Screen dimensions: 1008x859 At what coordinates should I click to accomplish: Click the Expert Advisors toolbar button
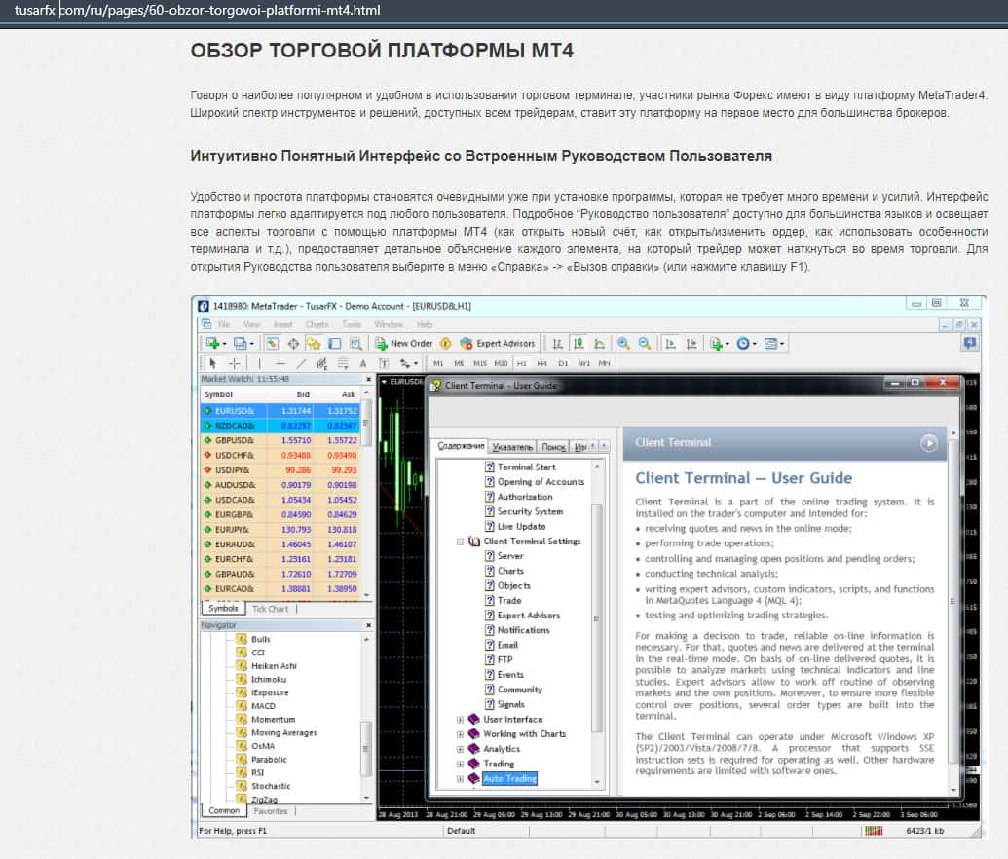click(497, 343)
